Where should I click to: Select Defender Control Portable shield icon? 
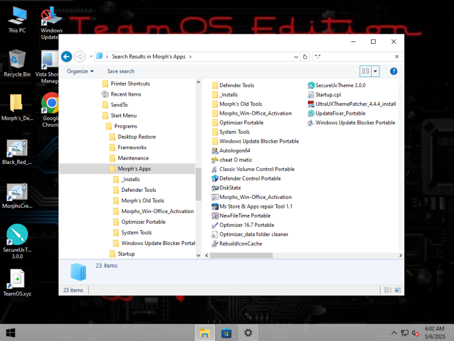215,178
